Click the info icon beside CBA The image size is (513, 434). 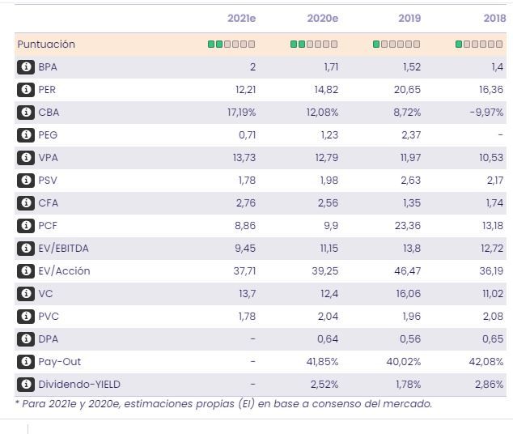pyautogui.click(x=26, y=113)
